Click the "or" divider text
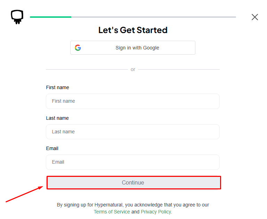 [133, 70]
